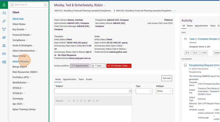Open the client person icon in sidebar

pos(4,5)
